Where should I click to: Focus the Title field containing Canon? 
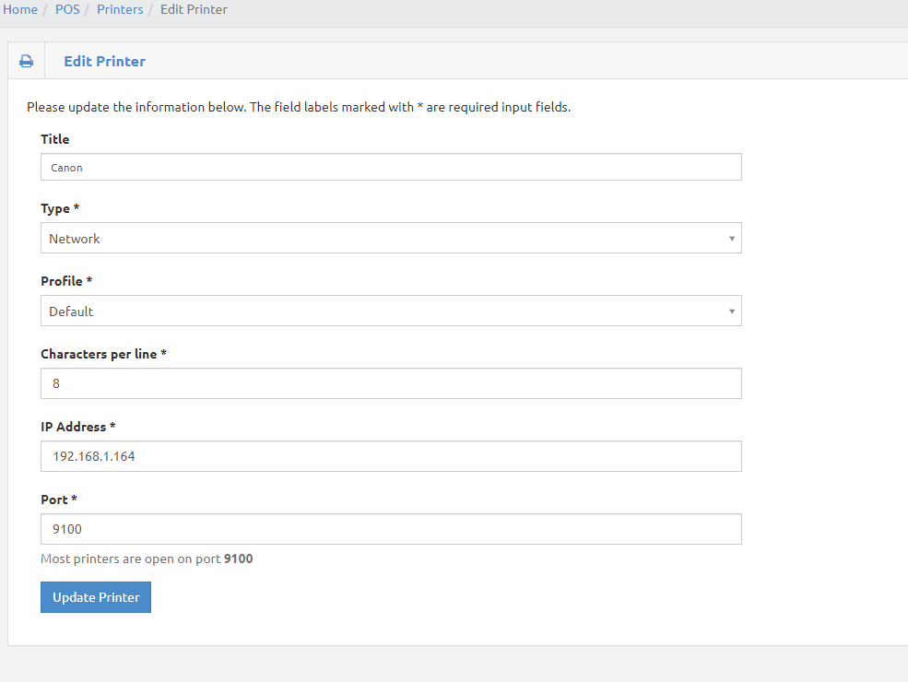point(391,167)
